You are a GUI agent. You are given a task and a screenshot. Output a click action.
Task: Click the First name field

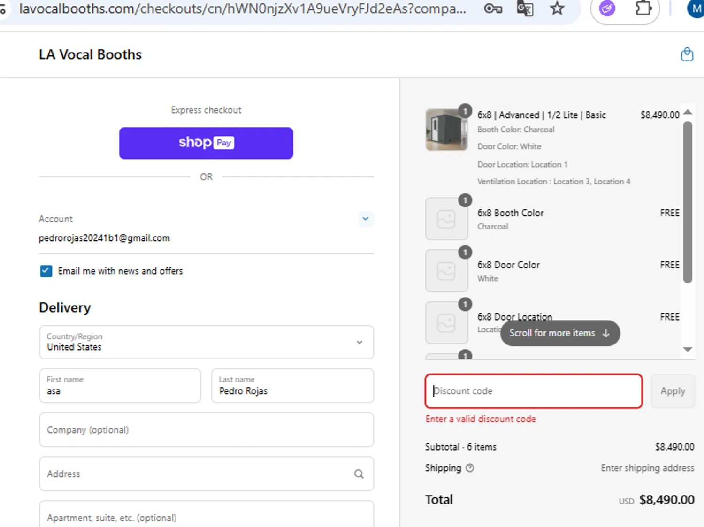tap(120, 386)
